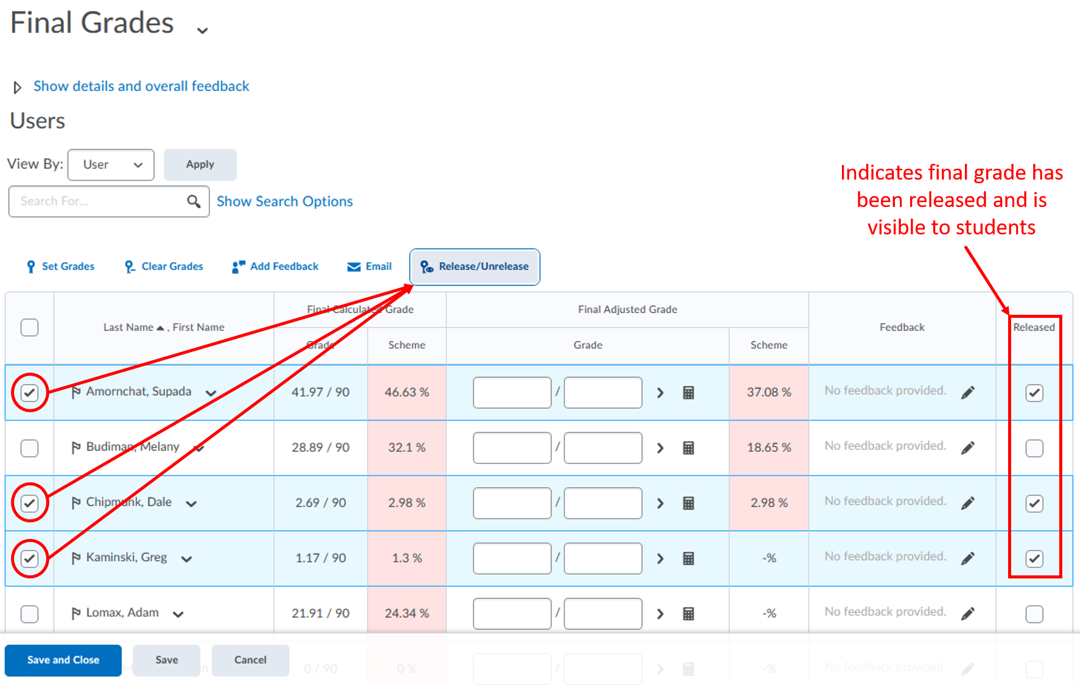Select the Add Feedback icon
The image size is (1083, 685).
coord(237,266)
